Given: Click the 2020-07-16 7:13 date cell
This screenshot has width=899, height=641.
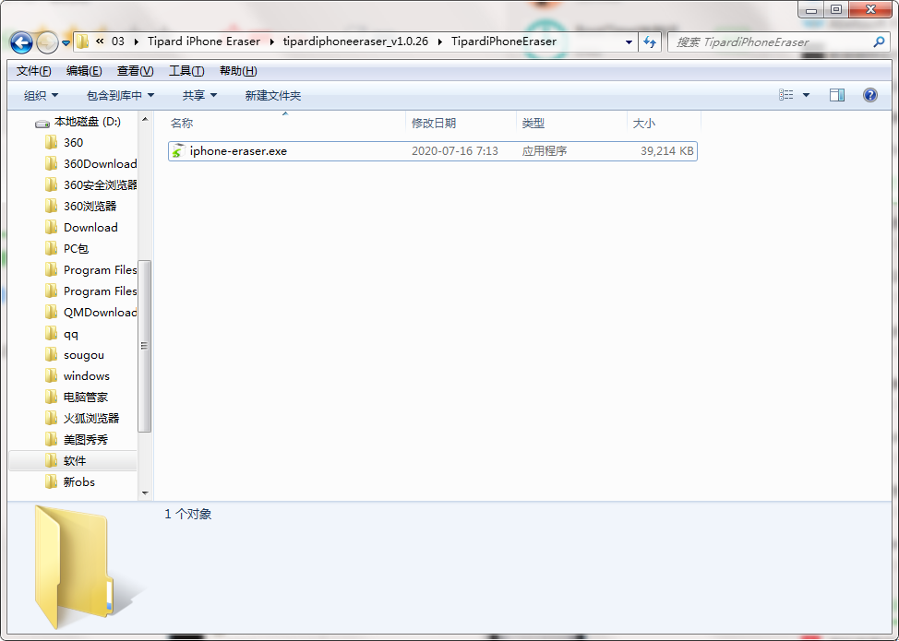Looking at the screenshot, I should pyautogui.click(x=455, y=151).
